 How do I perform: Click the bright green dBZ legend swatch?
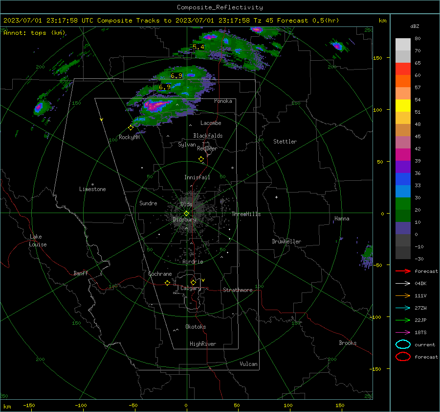point(403,203)
